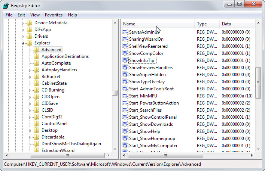Click the DWORD icon beside Start_ShowHomegroup
This screenshot has height=171, width=265.
125,138
